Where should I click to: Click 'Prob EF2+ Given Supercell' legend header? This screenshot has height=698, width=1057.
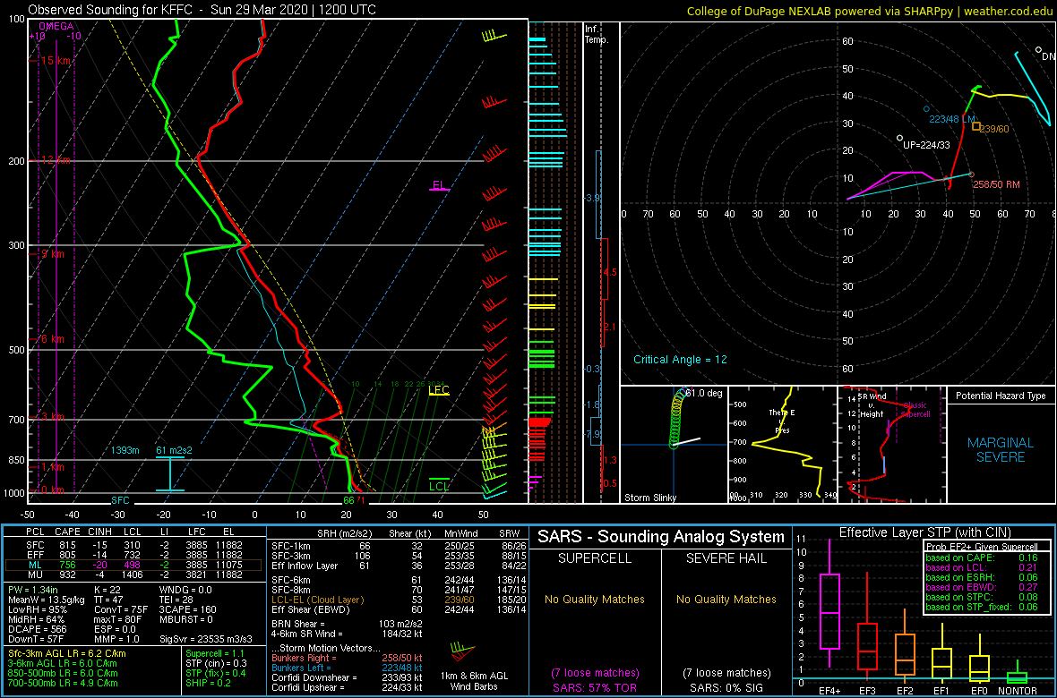[984, 547]
